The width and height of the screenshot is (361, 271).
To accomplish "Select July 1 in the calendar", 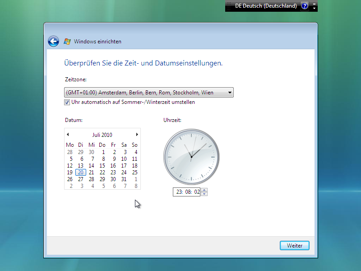I will (103, 152).
